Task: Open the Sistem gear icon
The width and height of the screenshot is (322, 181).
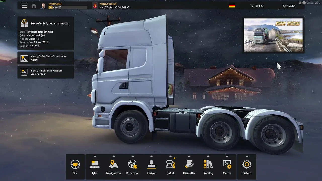Action: click(247, 164)
